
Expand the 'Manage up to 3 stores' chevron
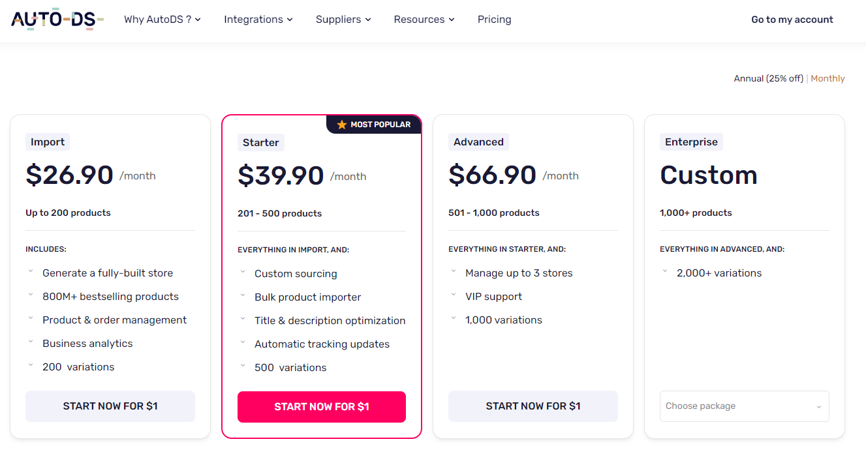(x=454, y=271)
